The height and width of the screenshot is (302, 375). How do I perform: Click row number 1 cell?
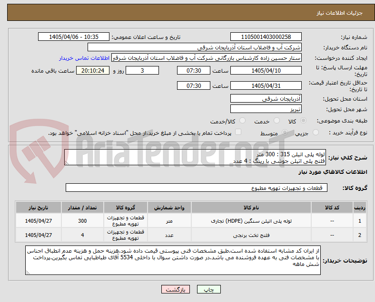click(x=360, y=221)
